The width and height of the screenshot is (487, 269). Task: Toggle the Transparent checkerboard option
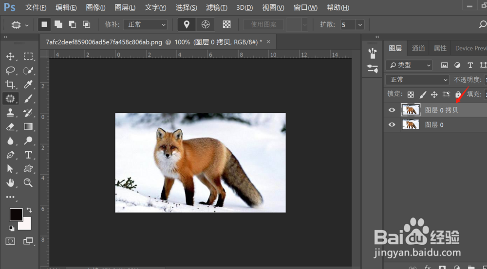(227, 24)
